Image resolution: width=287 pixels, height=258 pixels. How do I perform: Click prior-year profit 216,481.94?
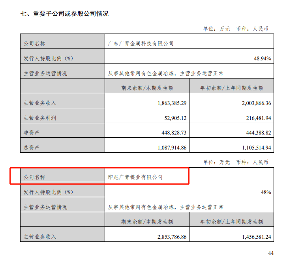point(258,118)
